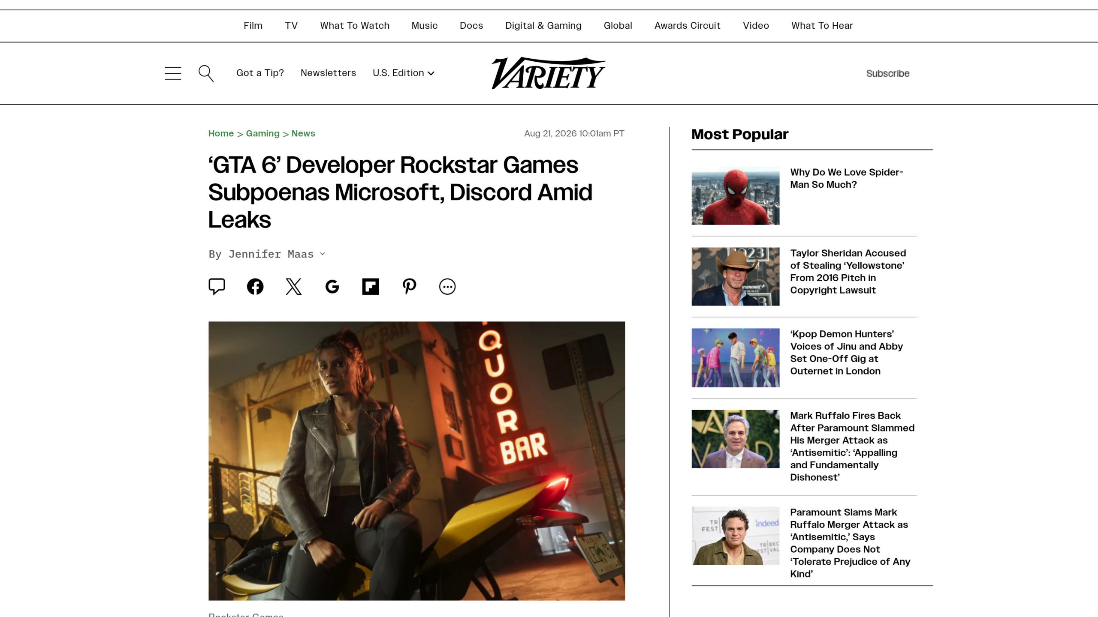Screen dimensions: 1098x617
Task: Open the Newsletters link
Action: 328,73
